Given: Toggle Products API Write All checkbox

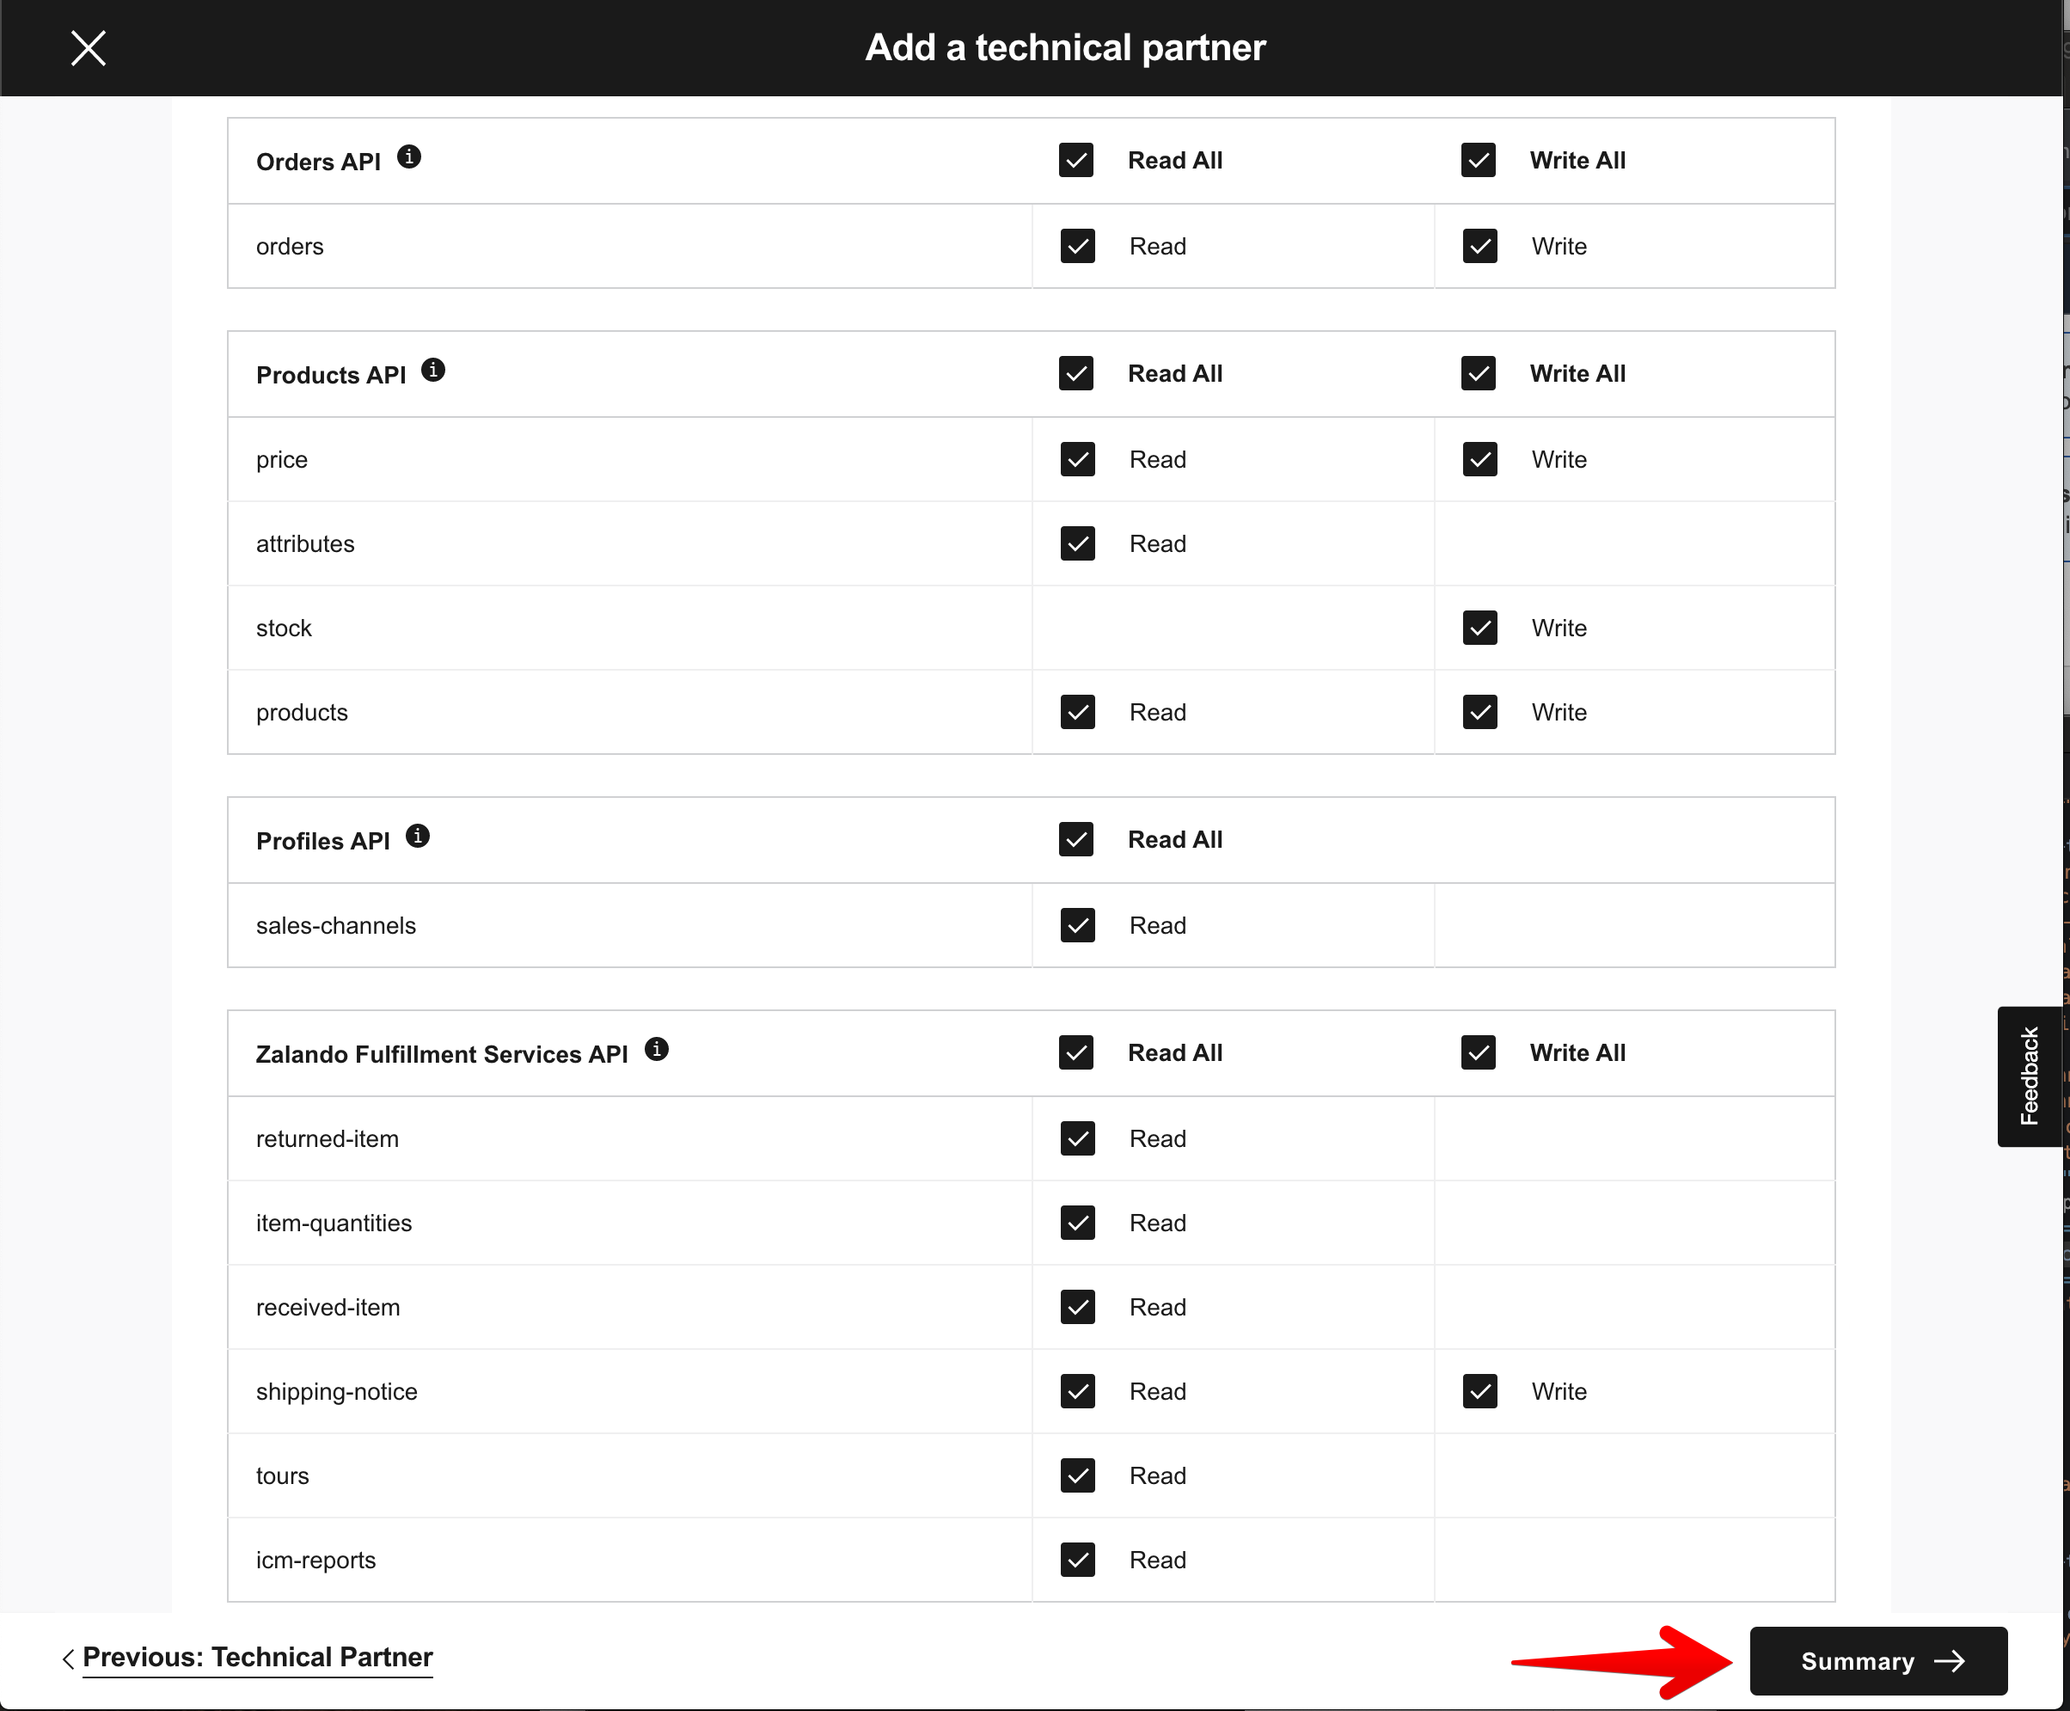Looking at the screenshot, I should [1478, 373].
